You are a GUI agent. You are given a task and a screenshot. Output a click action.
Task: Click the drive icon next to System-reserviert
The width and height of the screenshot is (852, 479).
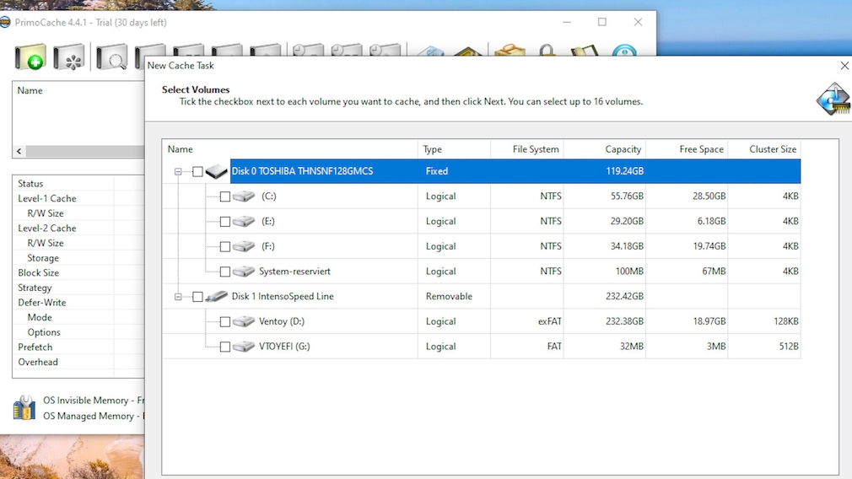click(x=244, y=272)
